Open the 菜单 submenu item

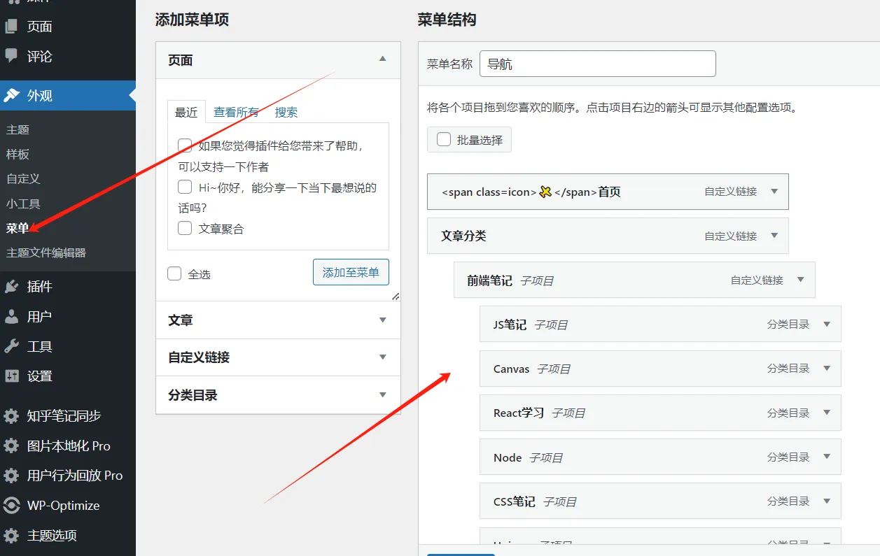point(18,228)
